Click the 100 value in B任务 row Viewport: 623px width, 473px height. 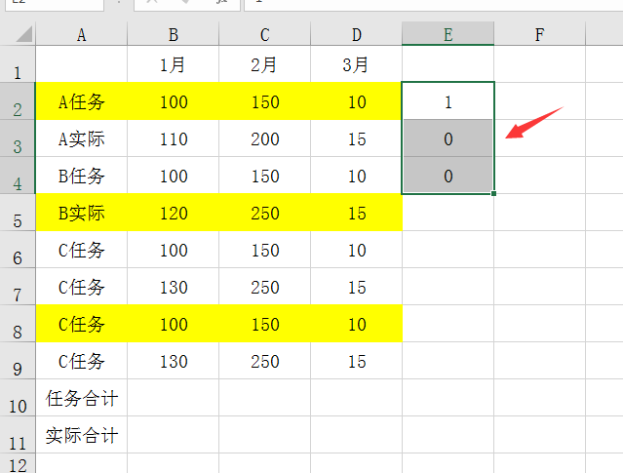coord(174,176)
